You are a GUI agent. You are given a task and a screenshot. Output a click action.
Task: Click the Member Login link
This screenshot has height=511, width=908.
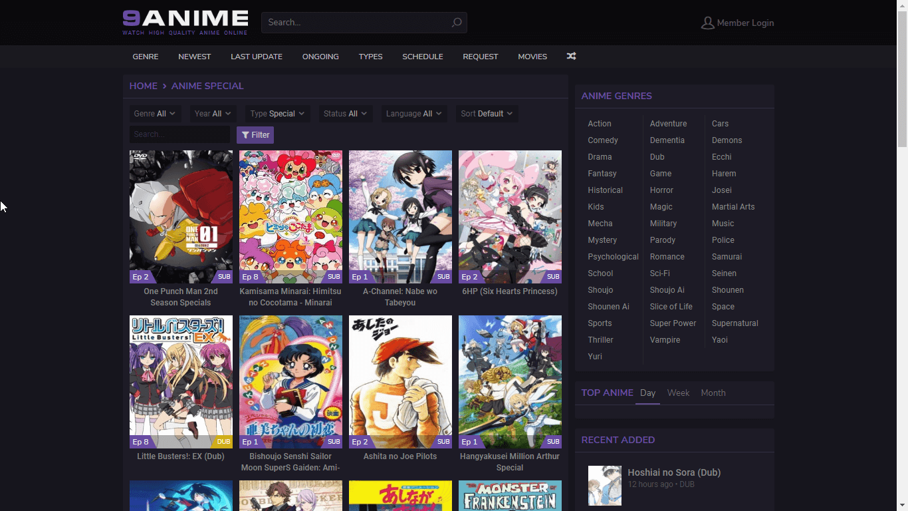[x=745, y=23]
